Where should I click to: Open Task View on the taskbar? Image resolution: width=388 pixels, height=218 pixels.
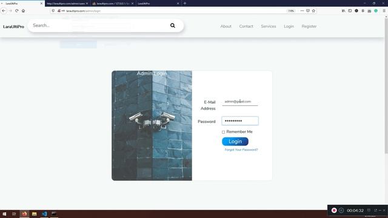[x=14, y=214]
